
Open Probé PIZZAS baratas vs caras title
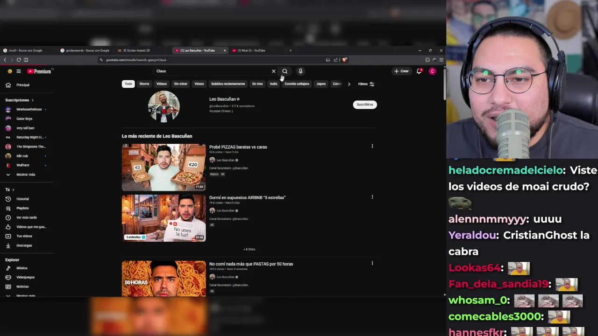(238, 147)
